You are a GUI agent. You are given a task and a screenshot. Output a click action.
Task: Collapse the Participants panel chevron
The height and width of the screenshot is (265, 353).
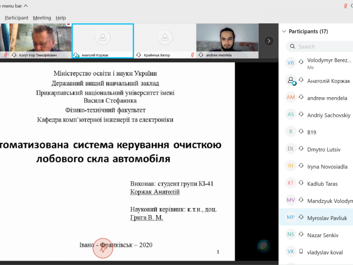[284, 31]
